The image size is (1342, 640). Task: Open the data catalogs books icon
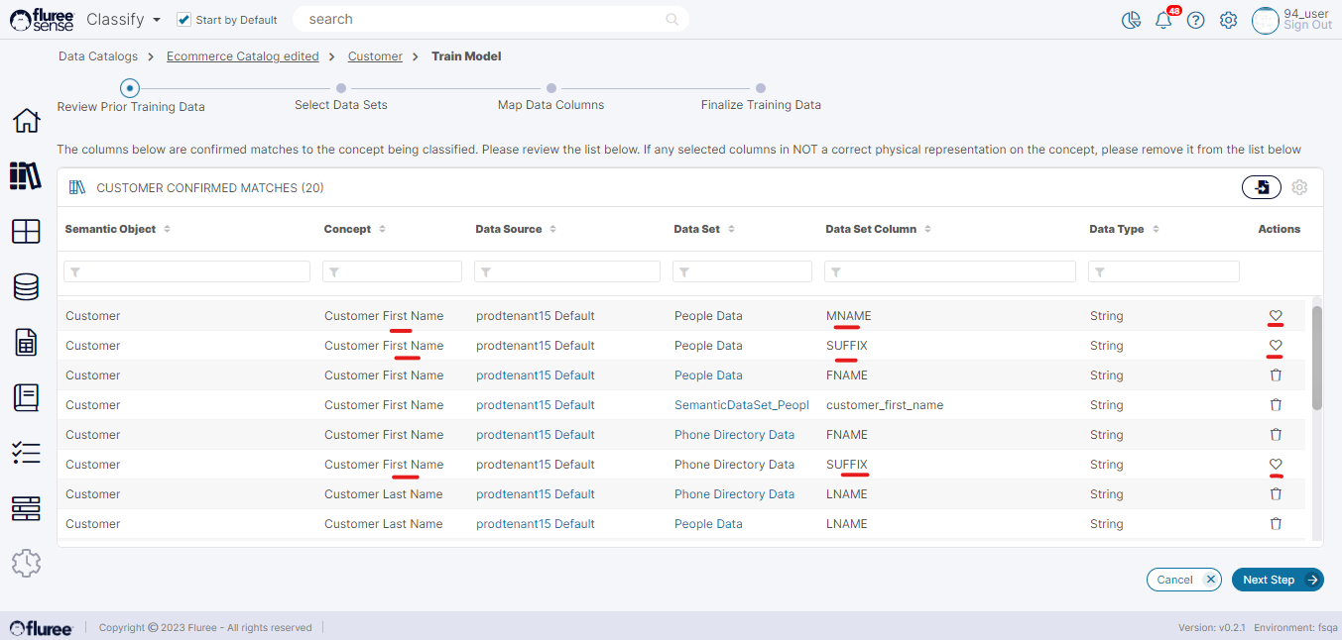click(26, 175)
